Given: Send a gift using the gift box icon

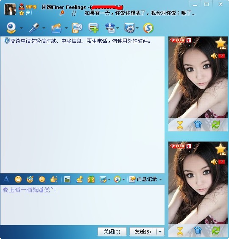Looking at the screenshot, I should pyautogui.click(x=91, y=179).
